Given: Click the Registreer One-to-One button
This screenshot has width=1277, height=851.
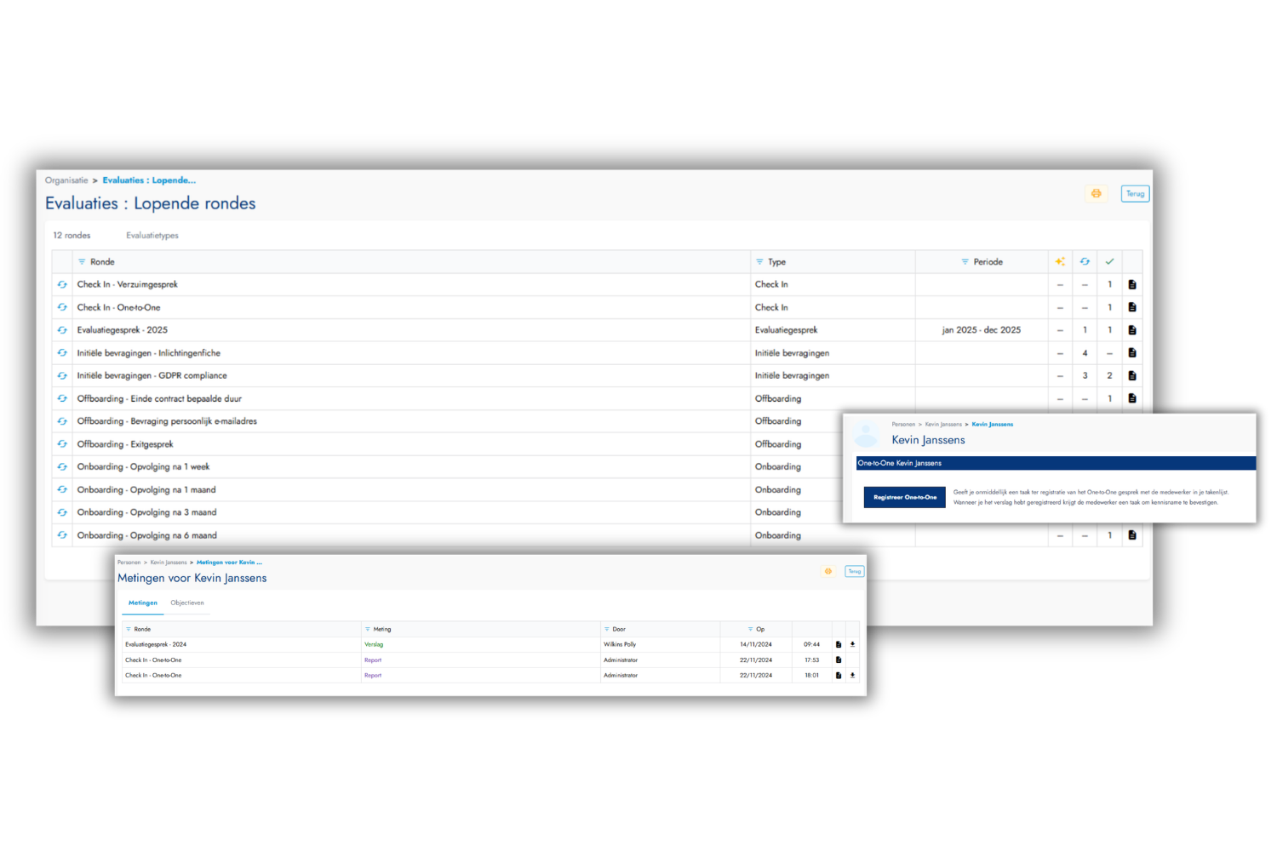Looking at the screenshot, I should tap(904, 497).
